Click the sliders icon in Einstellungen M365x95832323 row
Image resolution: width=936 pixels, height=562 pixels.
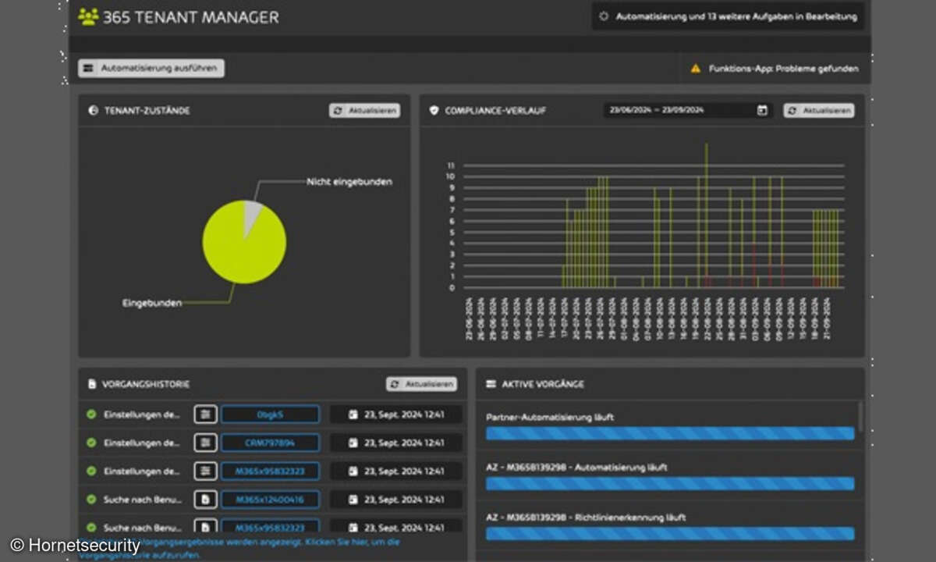pyautogui.click(x=205, y=471)
